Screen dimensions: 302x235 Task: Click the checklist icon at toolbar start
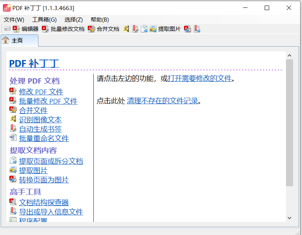click(x=7, y=29)
